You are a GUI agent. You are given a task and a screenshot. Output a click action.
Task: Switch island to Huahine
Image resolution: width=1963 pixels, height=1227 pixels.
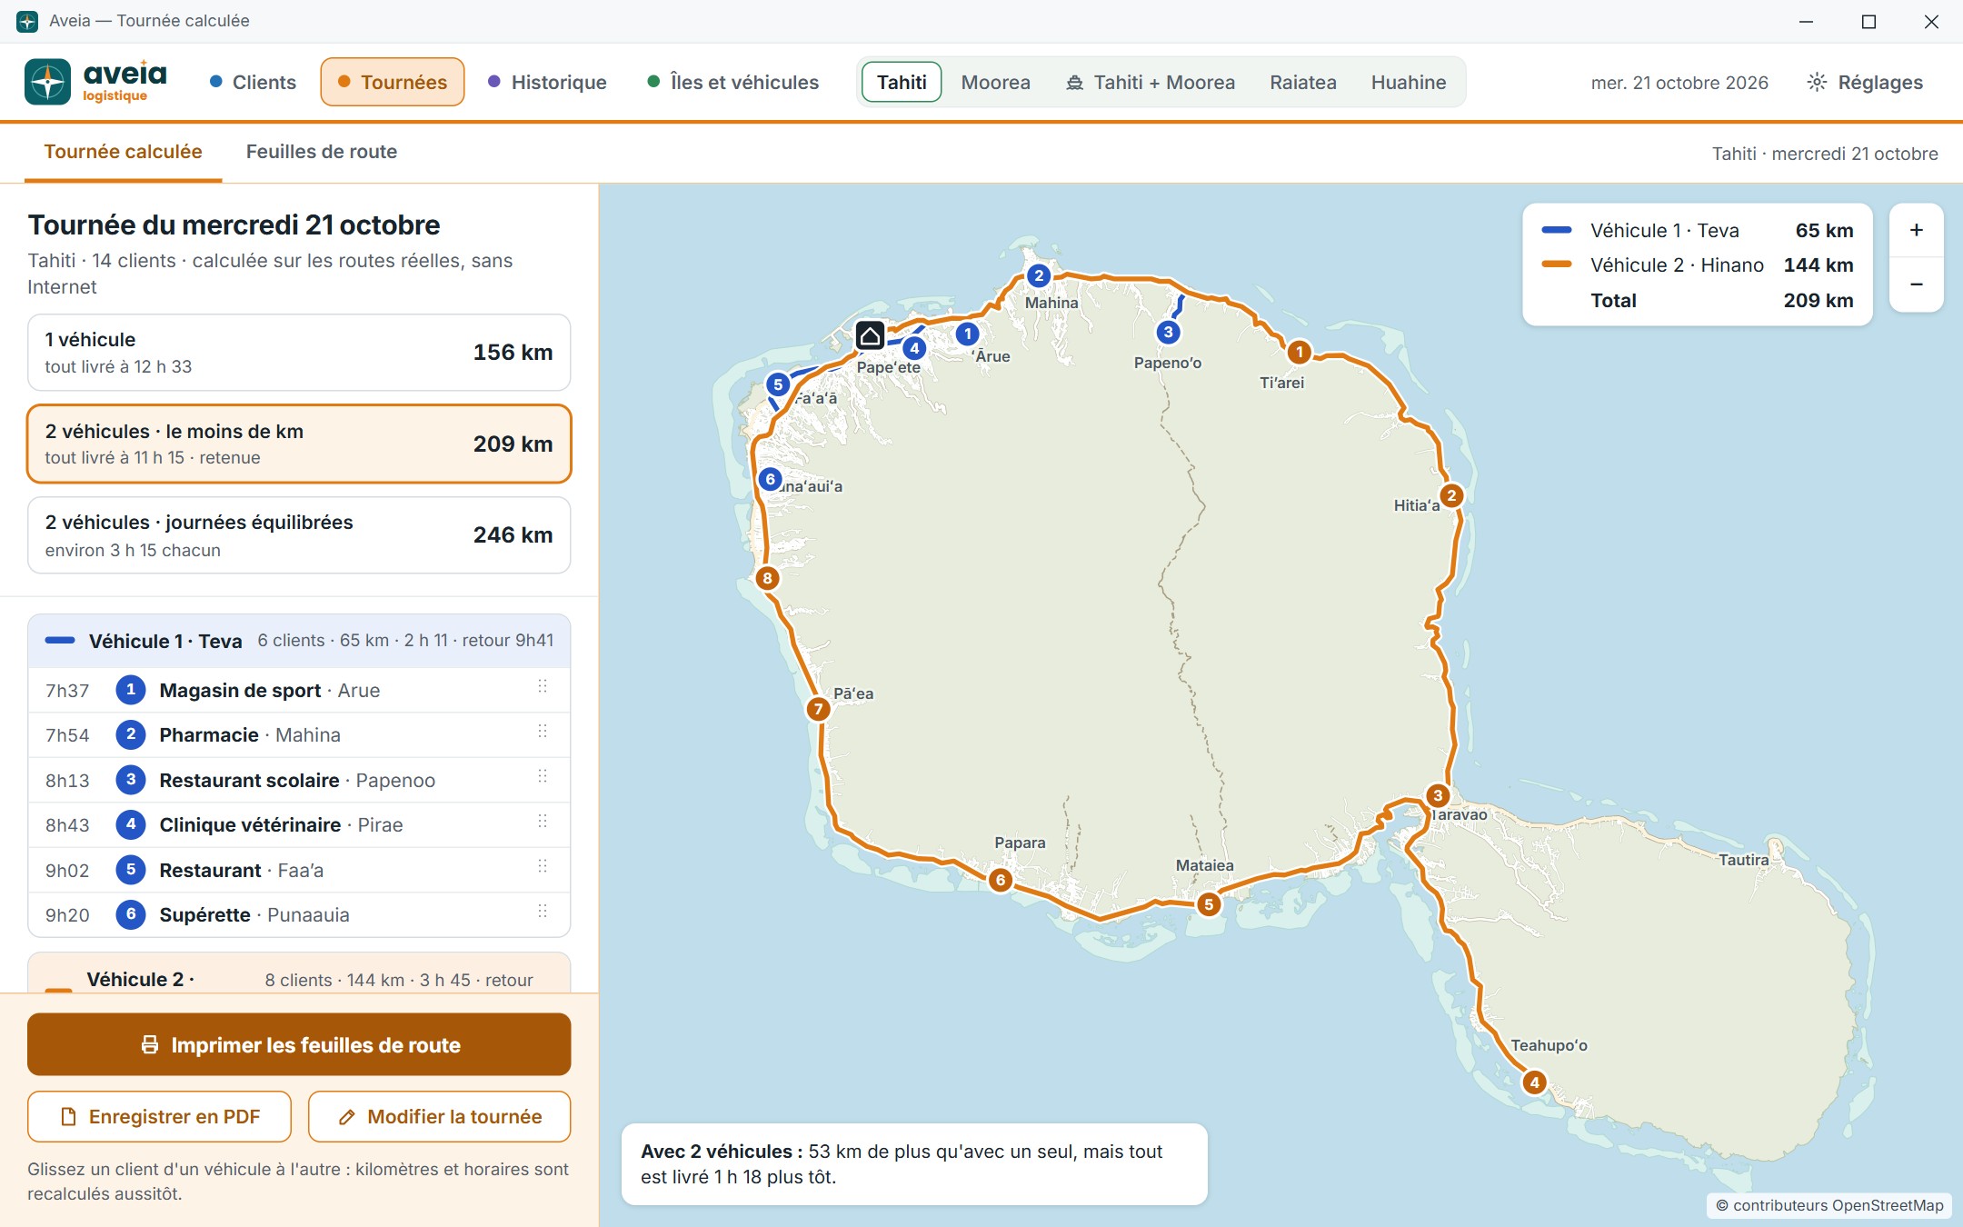coord(1409,82)
